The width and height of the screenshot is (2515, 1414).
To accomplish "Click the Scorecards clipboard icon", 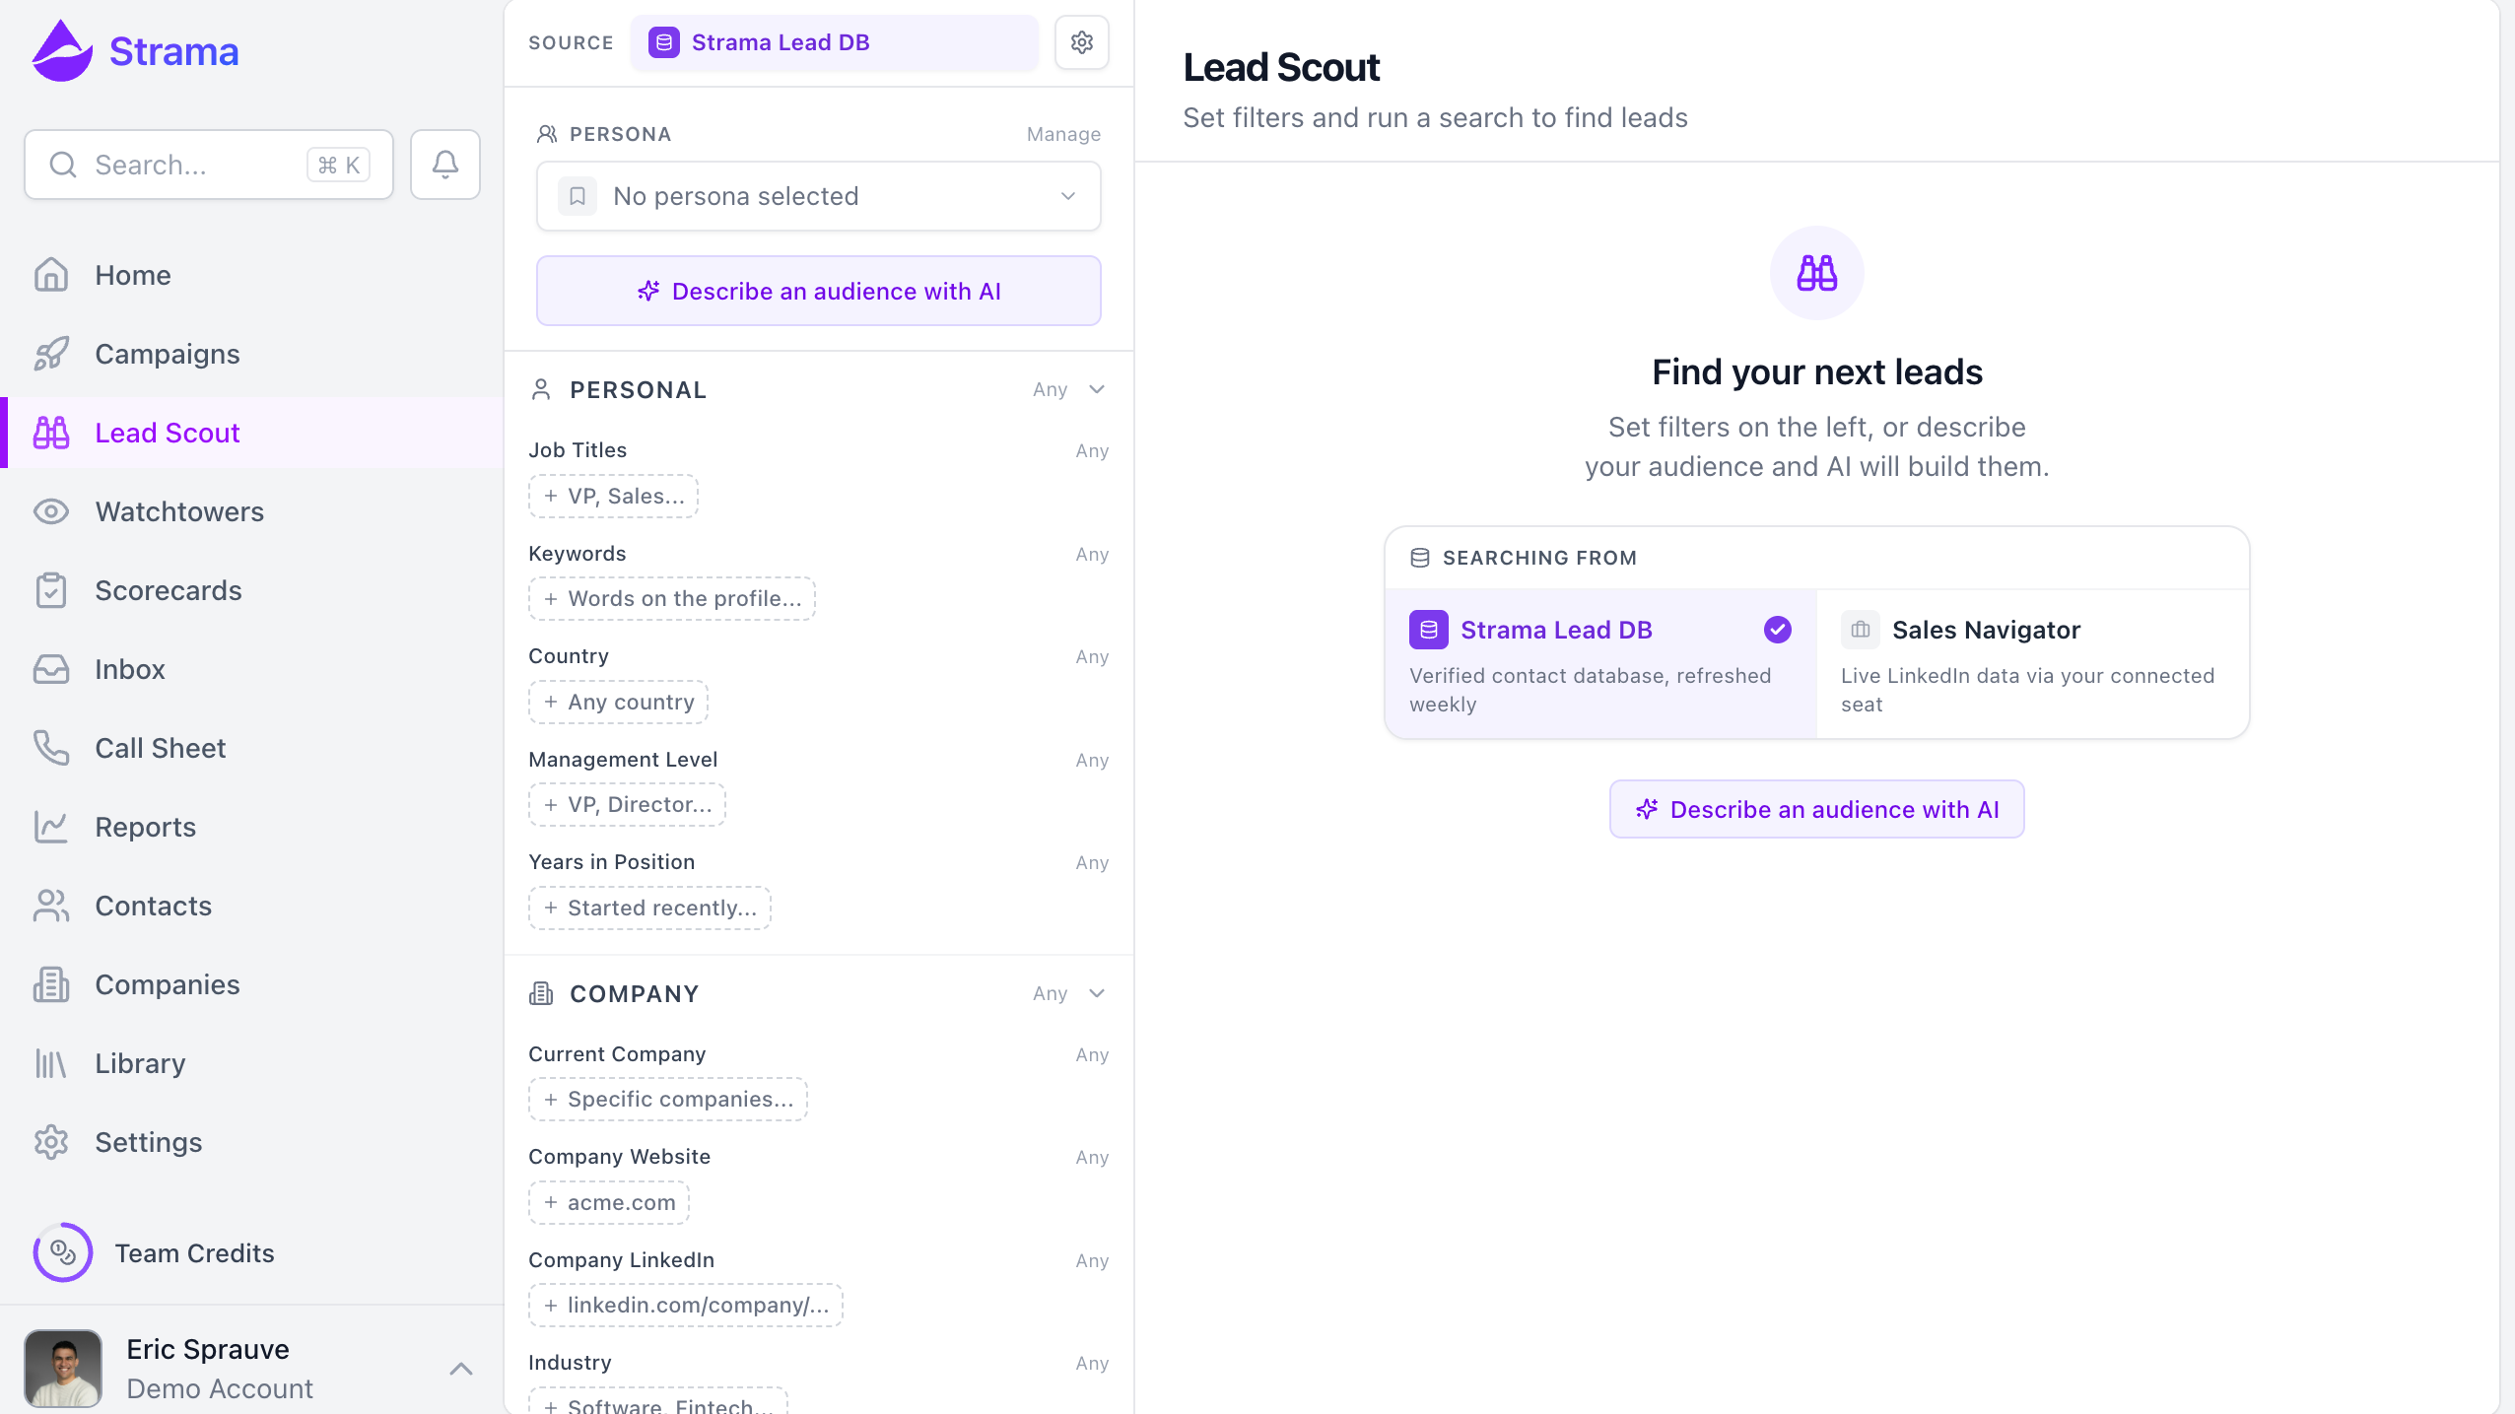I will click(x=51, y=590).
